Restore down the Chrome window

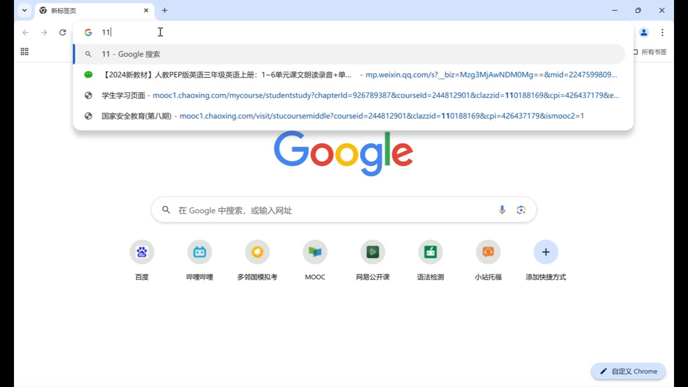(x=638, y=10)
